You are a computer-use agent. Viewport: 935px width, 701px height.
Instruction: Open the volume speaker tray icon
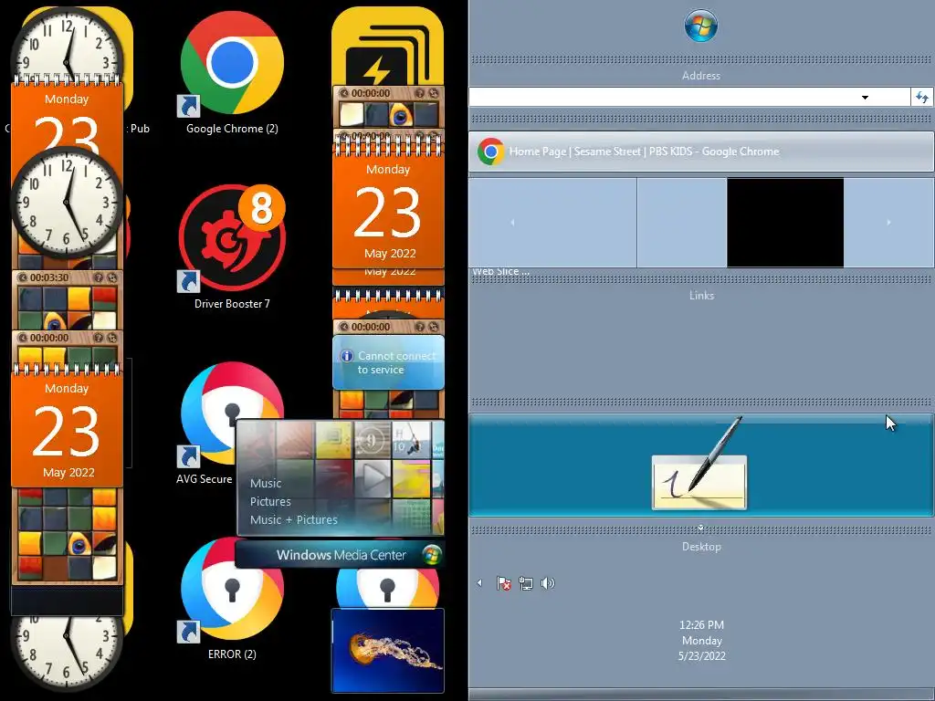[547, 583]
